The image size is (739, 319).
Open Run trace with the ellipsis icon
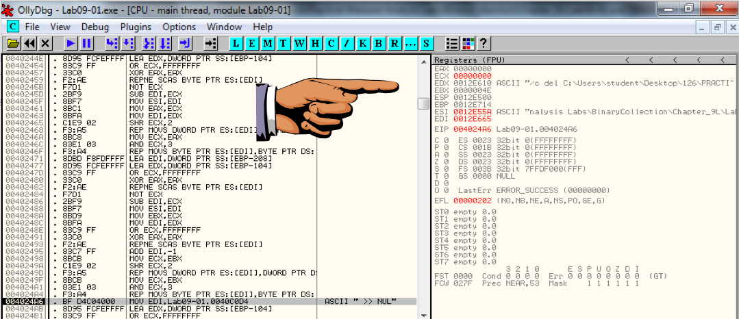click(x=411, y=44)
